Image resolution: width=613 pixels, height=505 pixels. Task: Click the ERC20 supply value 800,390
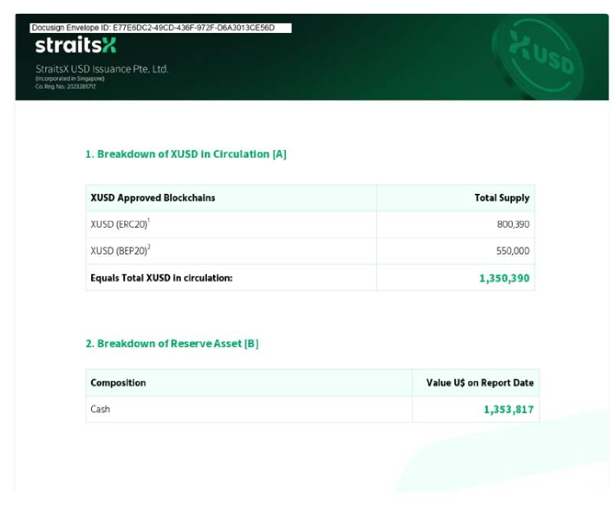point(513,225)
